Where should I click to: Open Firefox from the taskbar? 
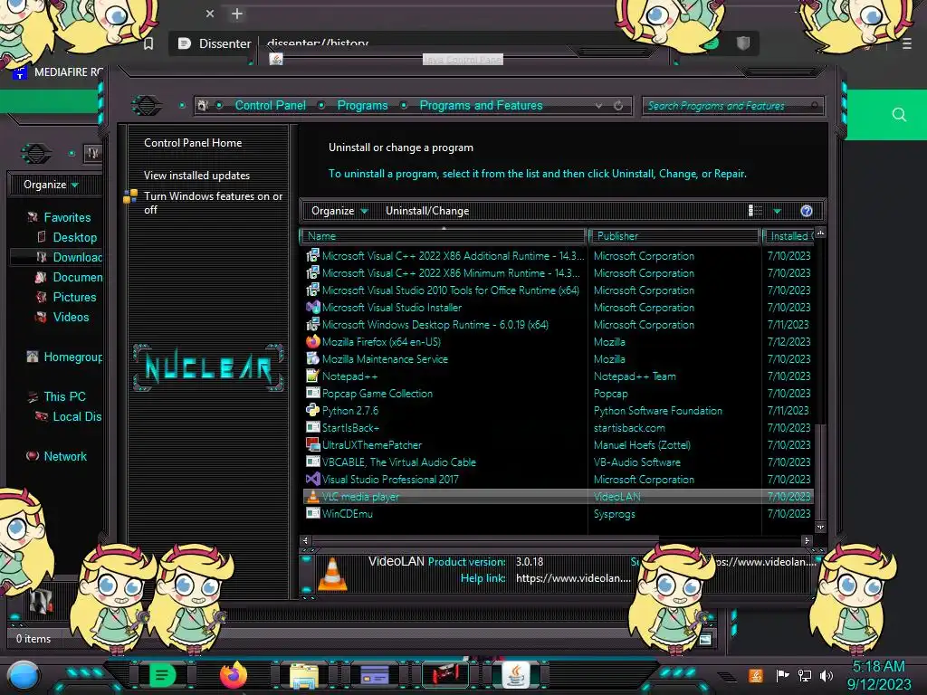point(234,675)
